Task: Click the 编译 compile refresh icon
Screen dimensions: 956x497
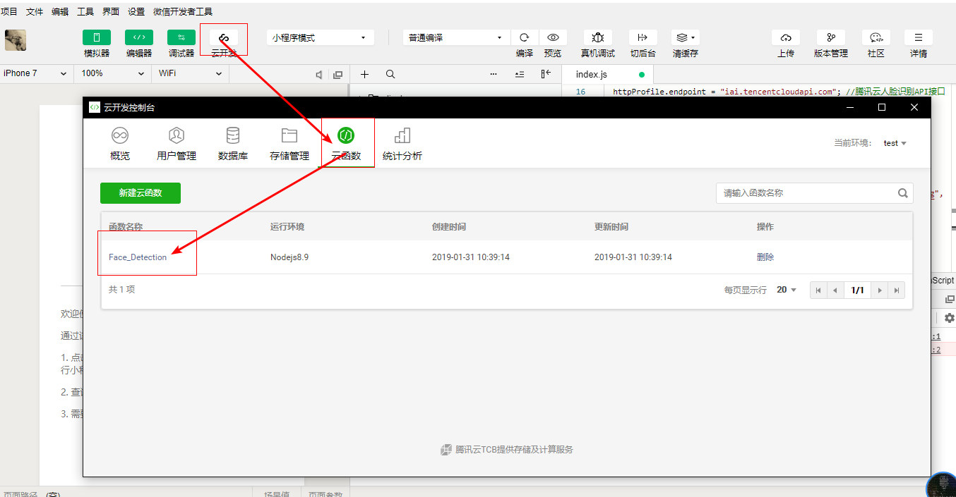Action: coord(524,37)
